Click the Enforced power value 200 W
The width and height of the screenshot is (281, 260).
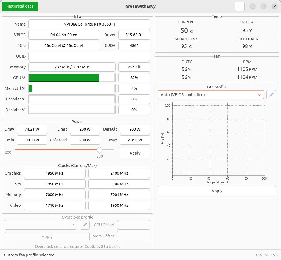pyautogui.click(x=85, y=140)
